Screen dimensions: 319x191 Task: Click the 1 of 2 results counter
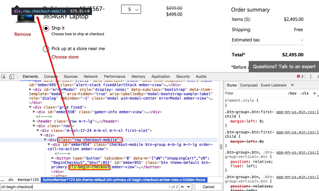pos(173,187)
